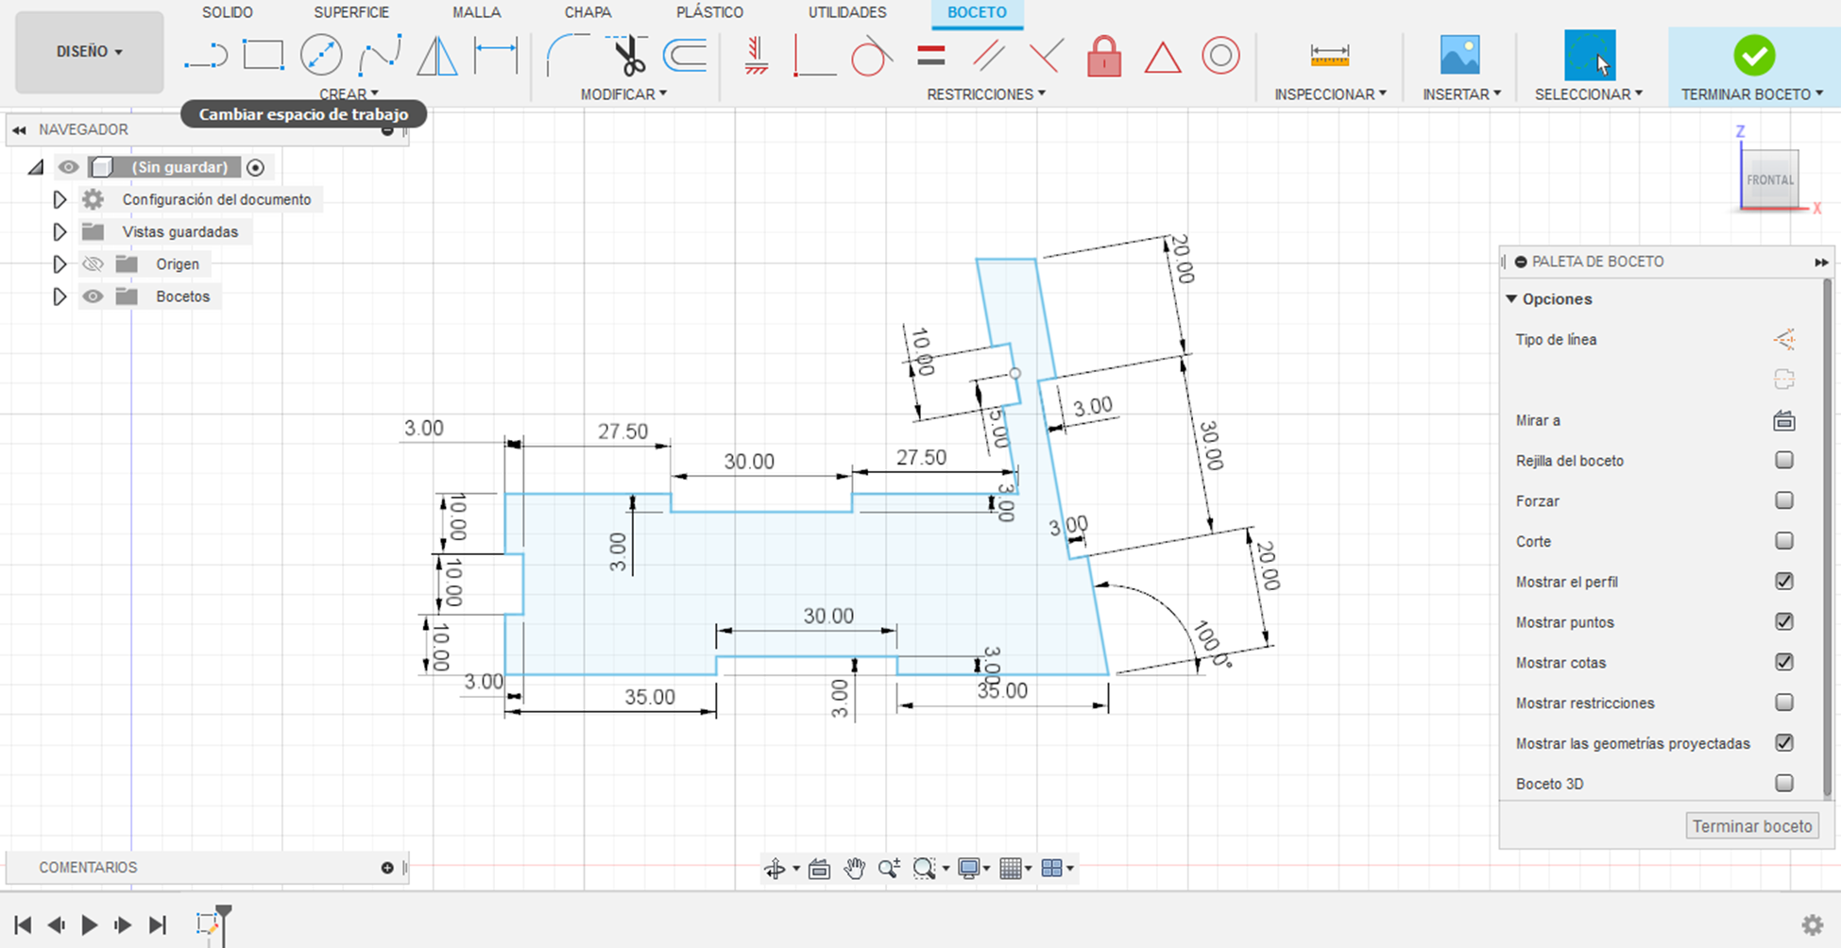Image resolution: width=1841 pixels, height=948 pixels.
Task: Open timeline settings gear
Action: click(x=1812, y=925)
